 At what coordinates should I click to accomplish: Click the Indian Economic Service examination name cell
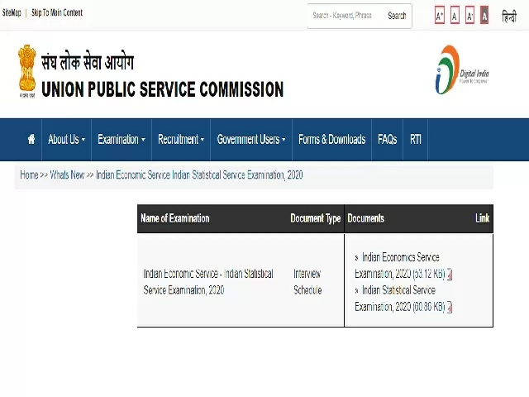[x=208, y=281]
